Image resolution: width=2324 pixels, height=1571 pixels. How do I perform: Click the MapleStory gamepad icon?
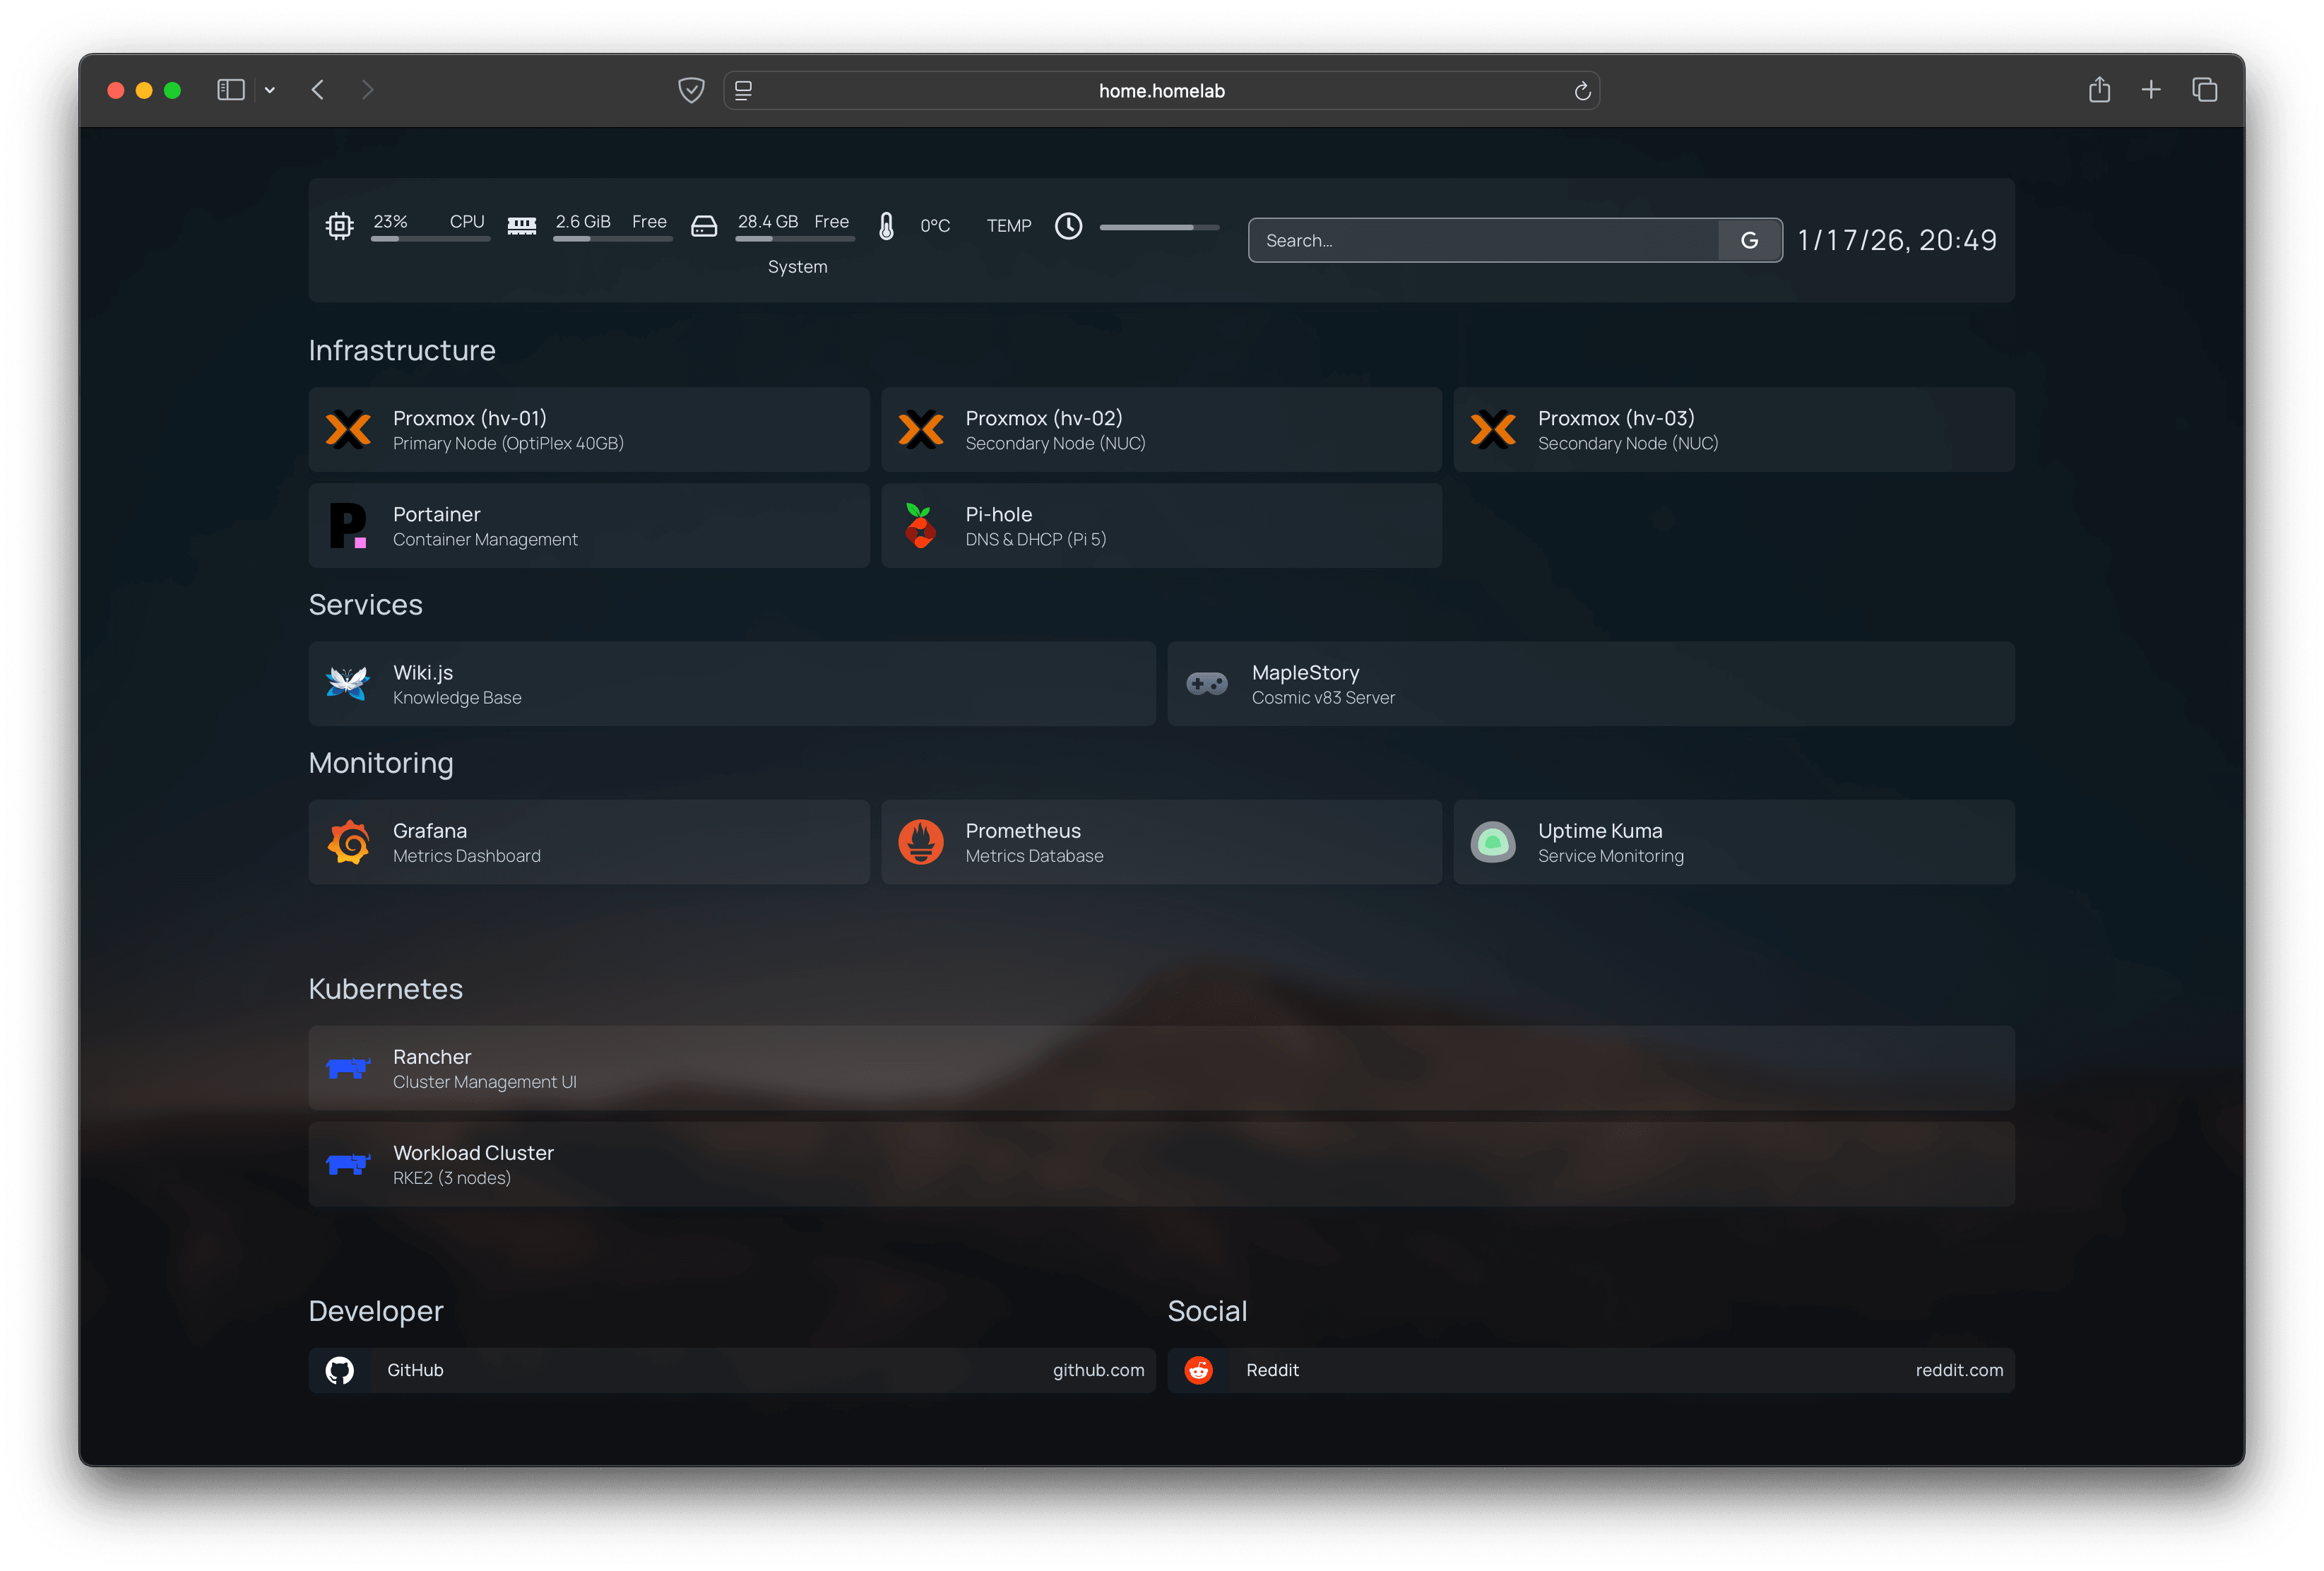(1207, 684)
